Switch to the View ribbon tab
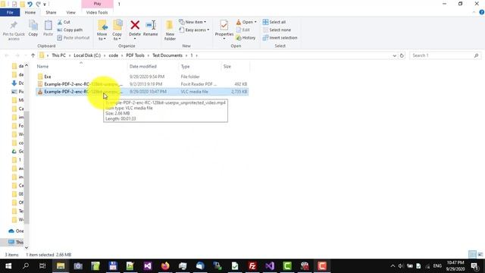Image resolution: width=485 pixels, height=273 pixels. 70,12
